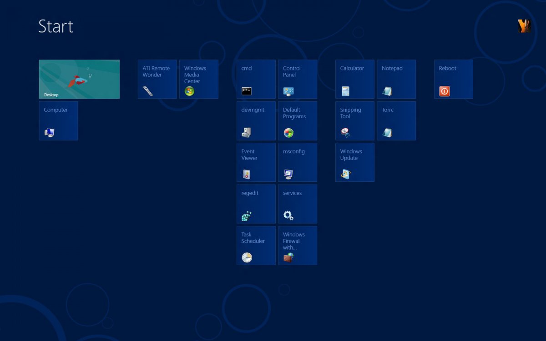The height and width of the screenshot is (341, 546).
Task: Launch the msconfig tile
Action: (x=297, y=162)
